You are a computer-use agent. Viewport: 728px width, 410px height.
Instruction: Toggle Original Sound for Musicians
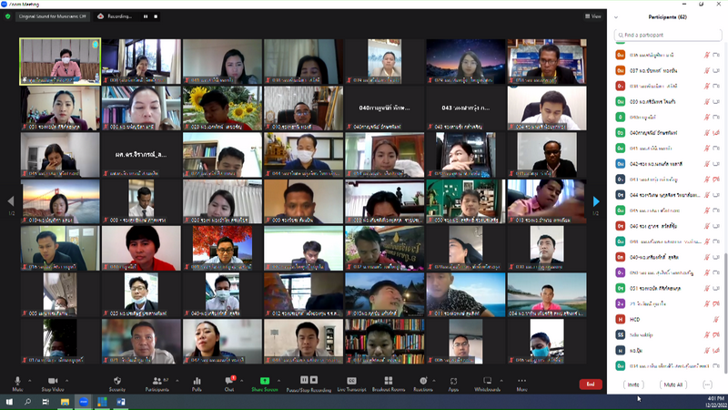tap(53, 16)
